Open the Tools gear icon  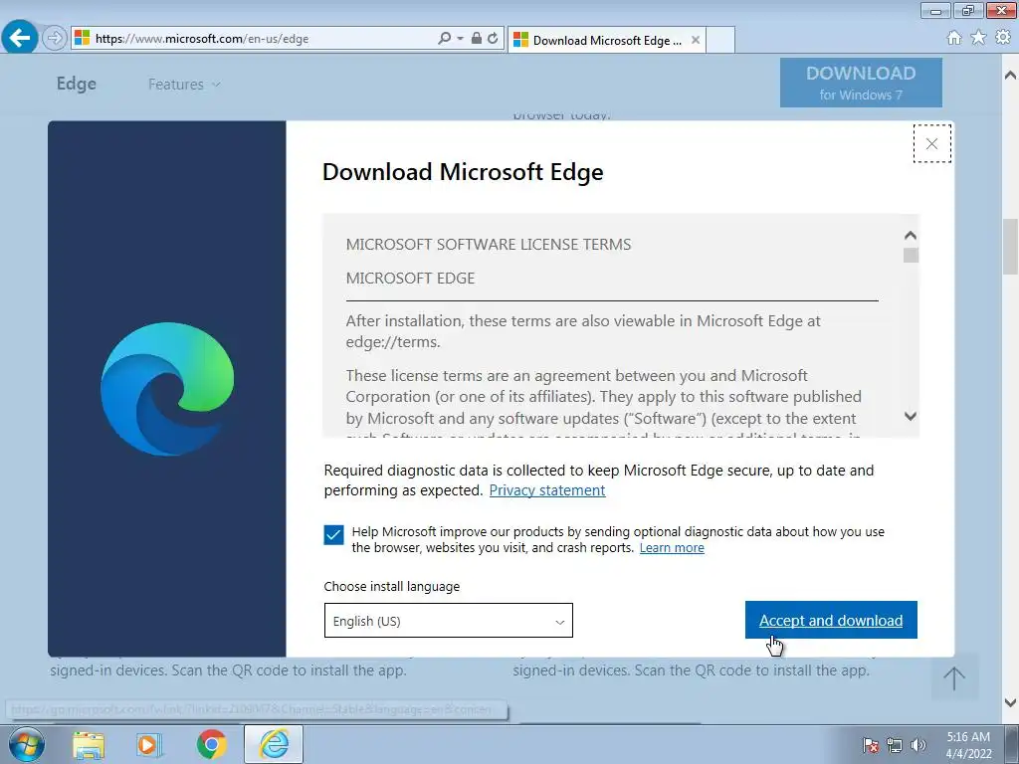click(x=1003, y=39)
